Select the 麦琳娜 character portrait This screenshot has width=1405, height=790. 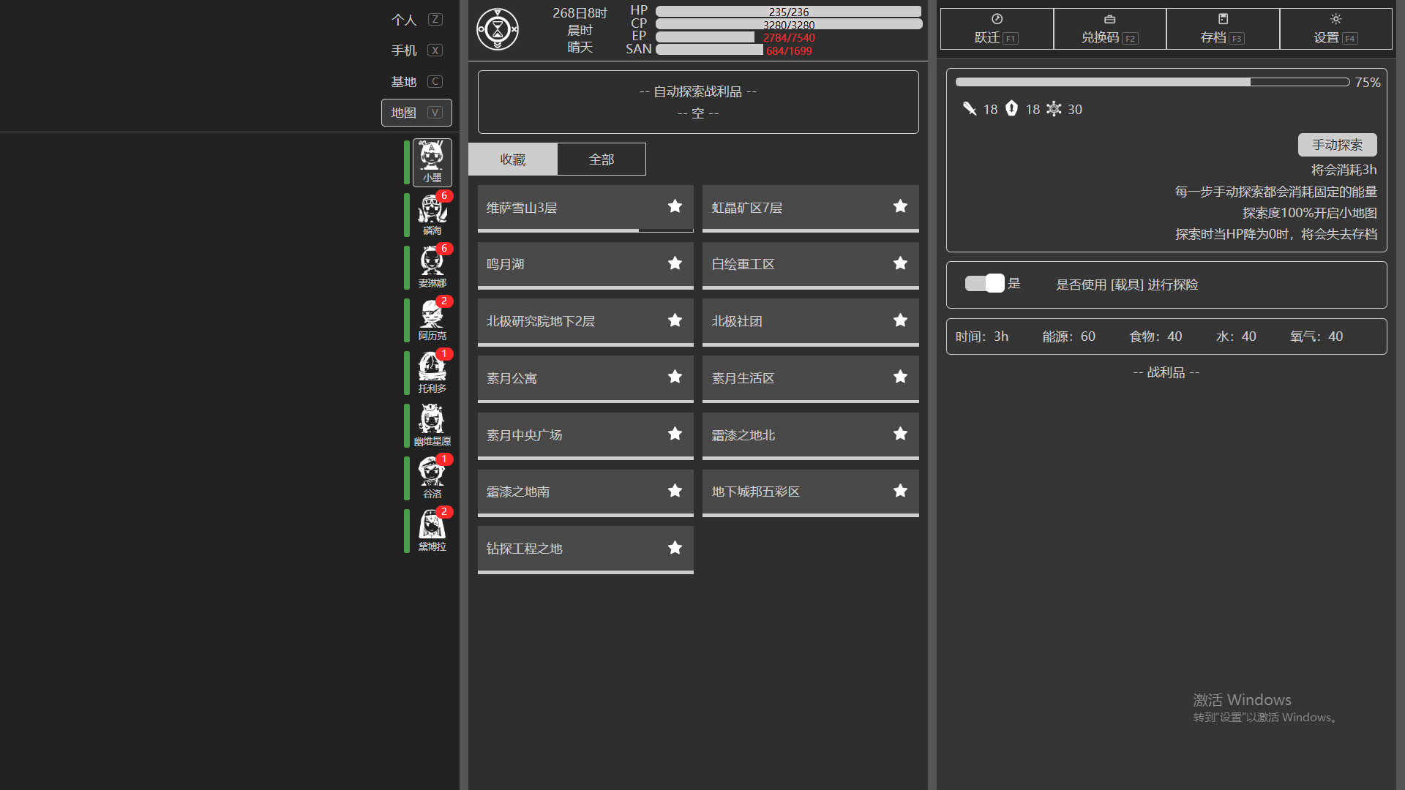pos(432,268)
